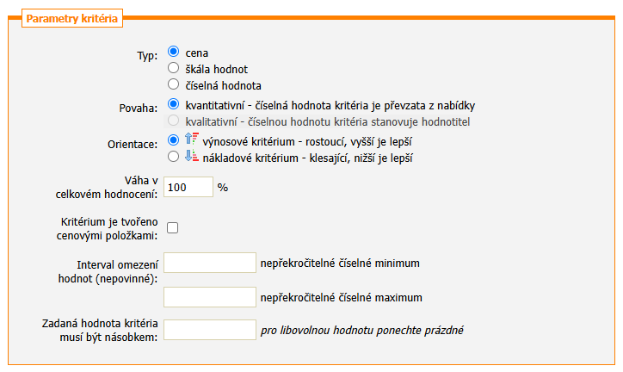Screen dimensions: 623x372
Task: Click the 'Interval omezení hodnot (nepovinné)' label
Action: click(x=111, y=271)
